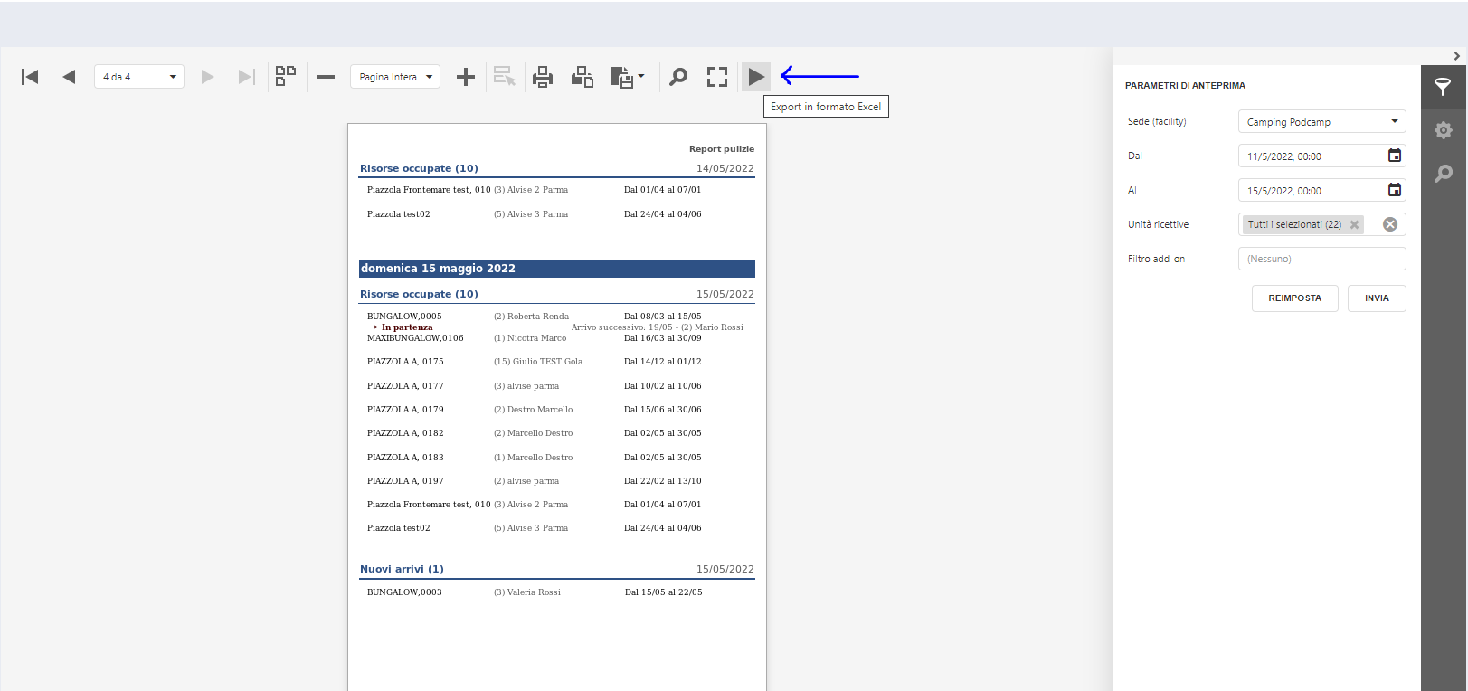1468x691 pixels.
Task: Click the zoom in plus icon
Action: coord(466,77)
